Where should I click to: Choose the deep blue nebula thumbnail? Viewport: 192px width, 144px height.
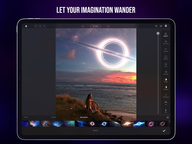(x=81, y=124)
